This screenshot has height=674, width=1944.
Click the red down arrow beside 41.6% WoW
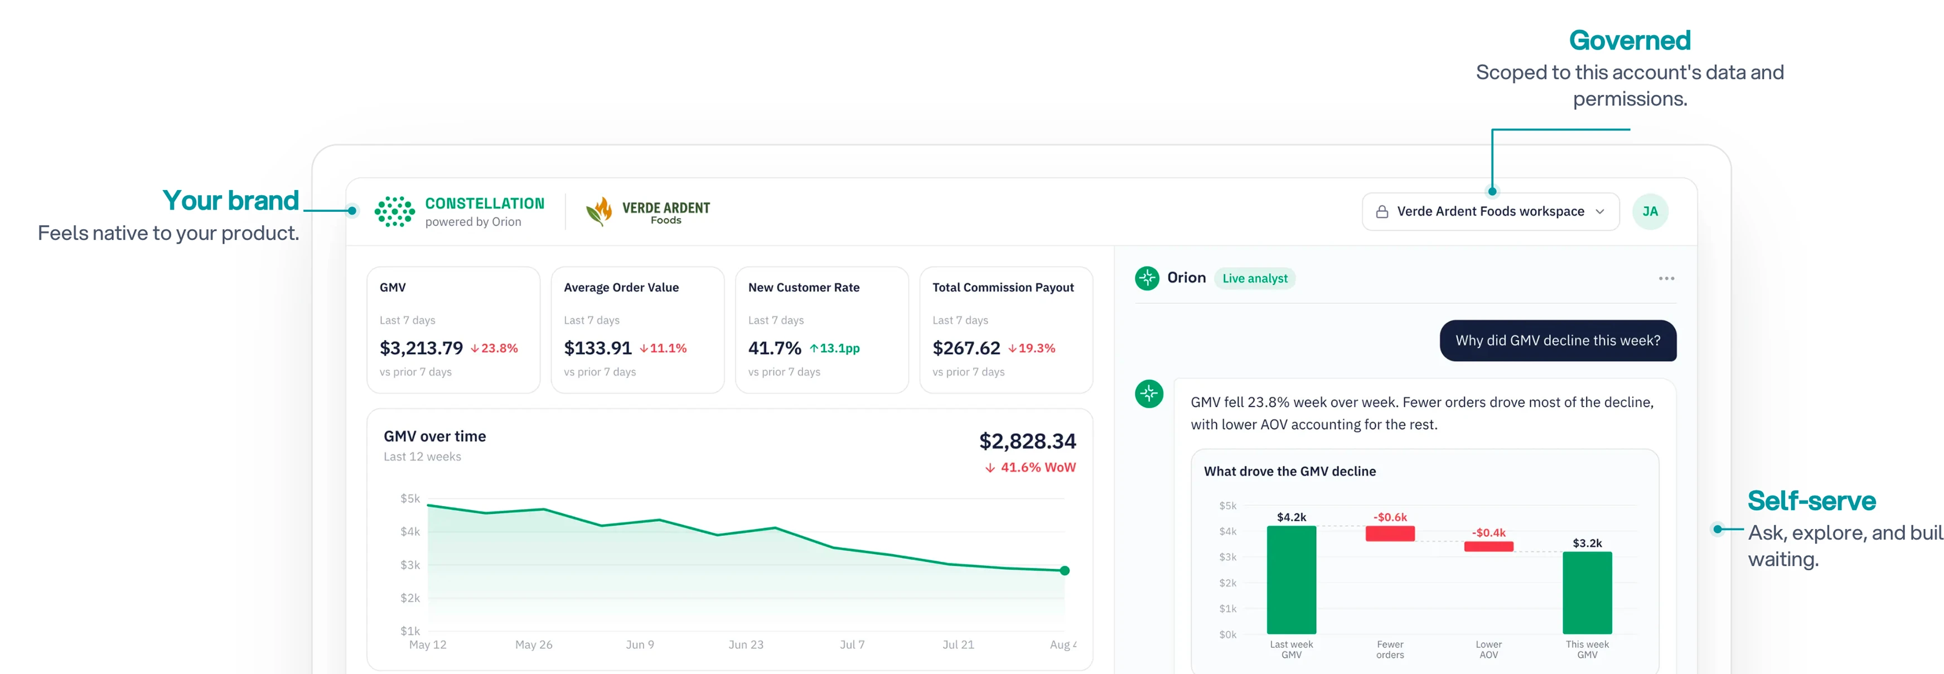(989, 468)
